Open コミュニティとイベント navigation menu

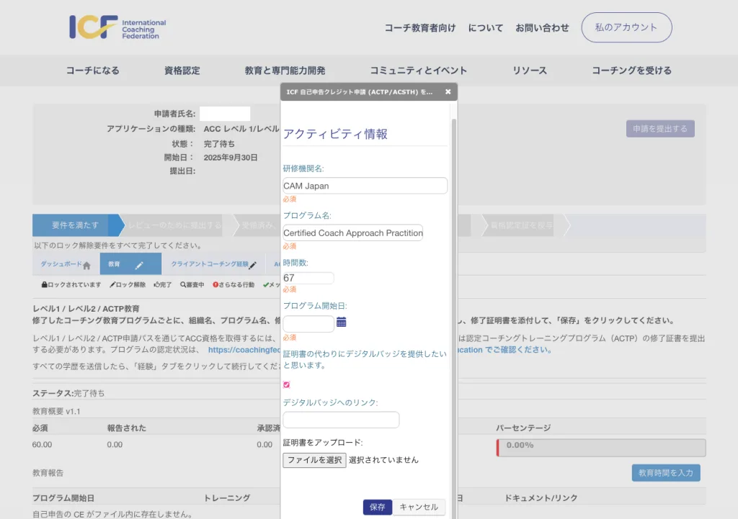(x=418, y=71)
